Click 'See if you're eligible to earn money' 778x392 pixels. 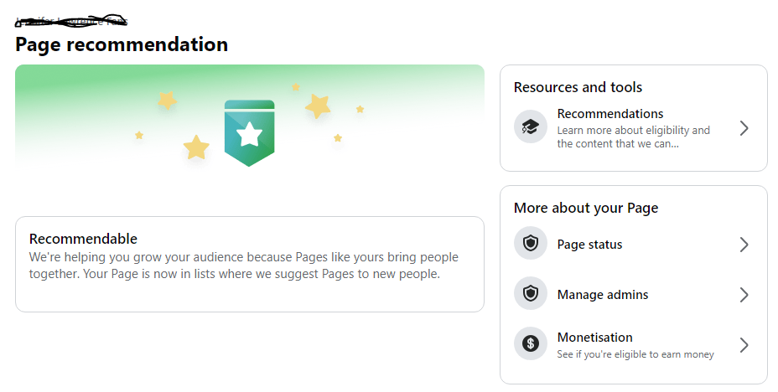tap(635, 354)
